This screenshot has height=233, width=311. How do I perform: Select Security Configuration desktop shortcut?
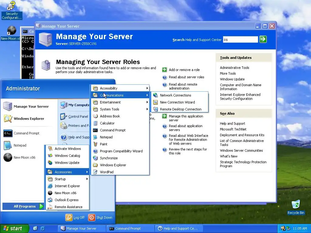click(x=12, y=11)
